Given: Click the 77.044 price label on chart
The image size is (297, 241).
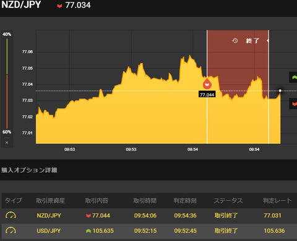Looking at the screenshot, I should point(207,95).
